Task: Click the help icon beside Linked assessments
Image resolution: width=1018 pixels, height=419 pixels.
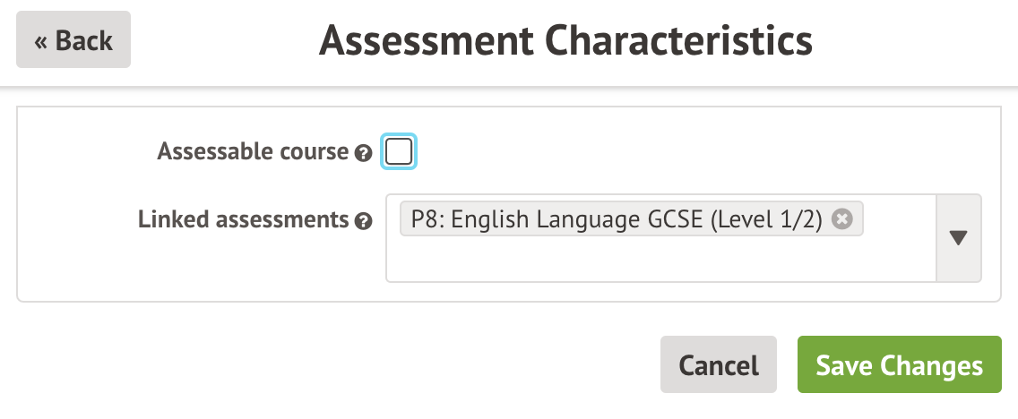Action: [x=363, y=221]
